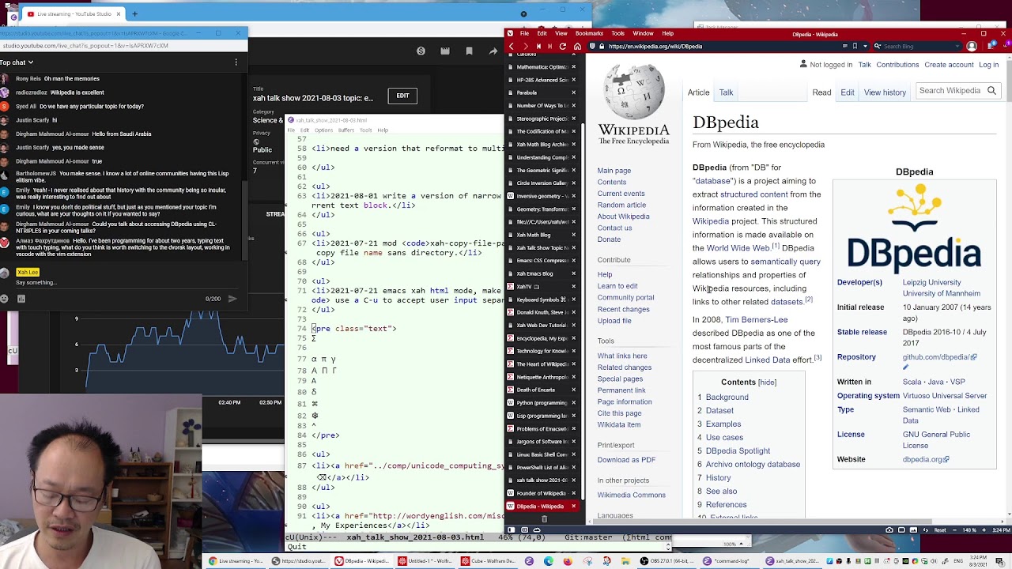Click the Vivaldi capture page camera icon

[x=889, y=529]
